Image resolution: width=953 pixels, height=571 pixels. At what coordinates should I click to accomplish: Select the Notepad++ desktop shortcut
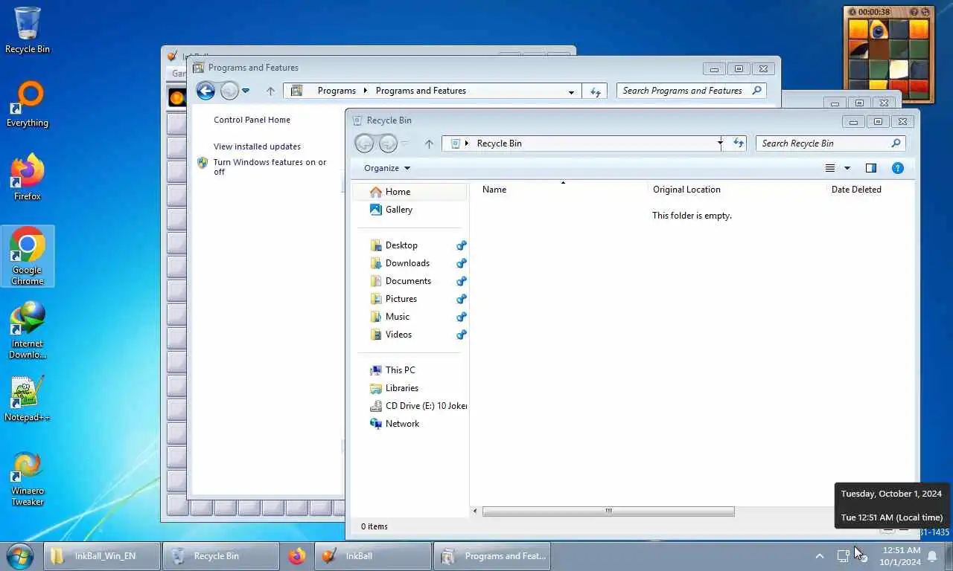pyautogui.click(x=28, y=399)
